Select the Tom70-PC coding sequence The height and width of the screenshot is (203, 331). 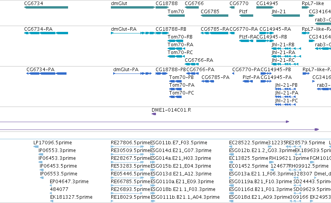[x=175, y=97]
